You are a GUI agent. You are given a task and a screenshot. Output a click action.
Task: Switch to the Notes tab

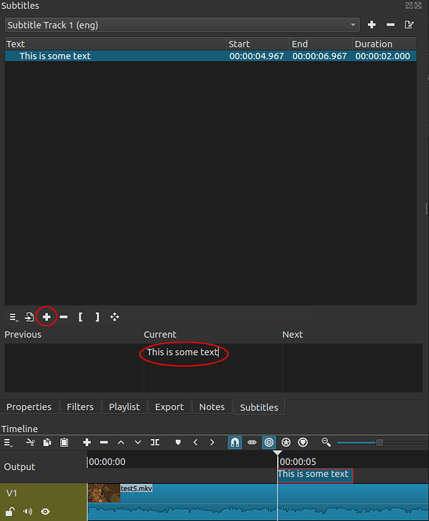212,407
